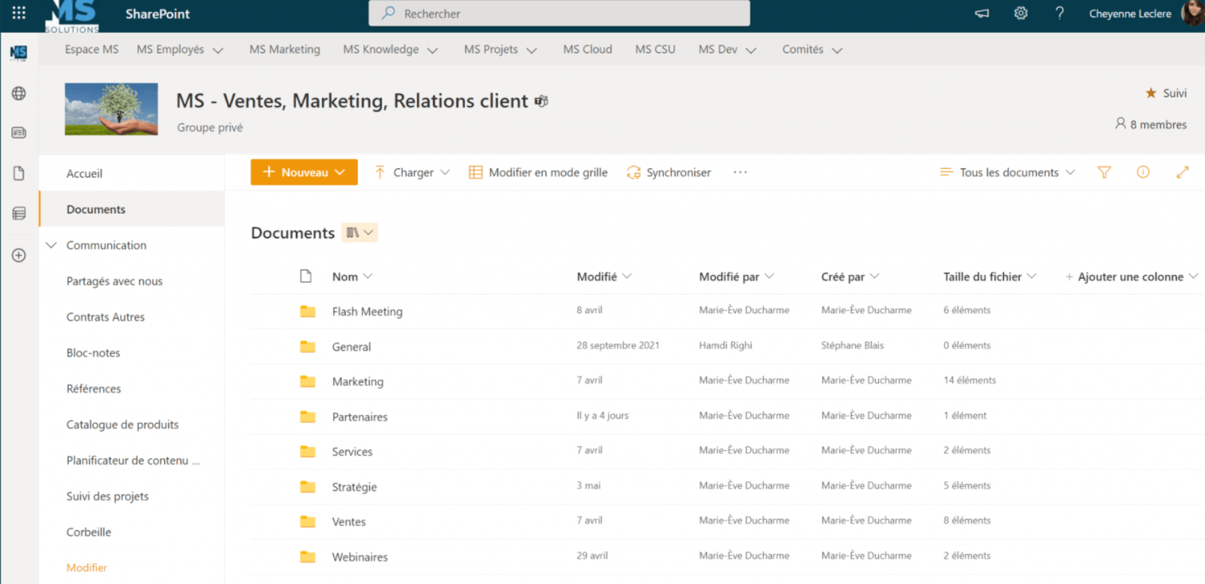Toggle the Suivi star to unfollow site
Viewport: 1205px width, 584px height.
click(1151, 93)
